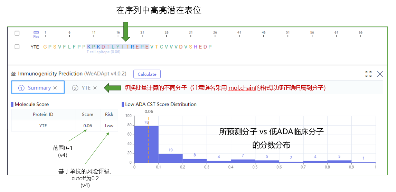Click the Score column header
Image resolution: width=396 pixels, height=192 pixels.
(87, 115)
